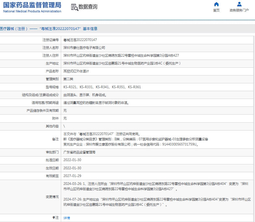Select 生效日期 value 2022-01-30
255x222 pixels.
tap(72, 168)
